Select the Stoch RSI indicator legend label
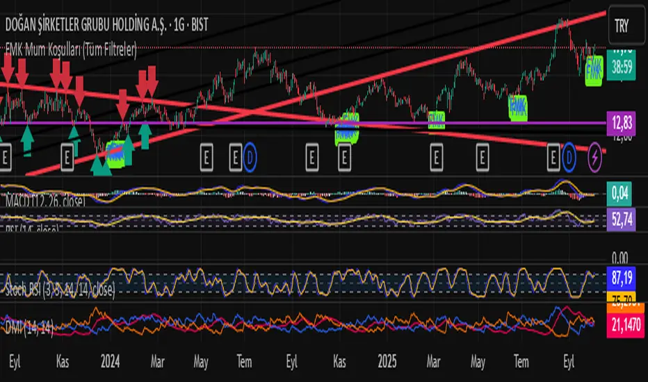This screenshot has width=648, height=382. click(x=60, y=290)
